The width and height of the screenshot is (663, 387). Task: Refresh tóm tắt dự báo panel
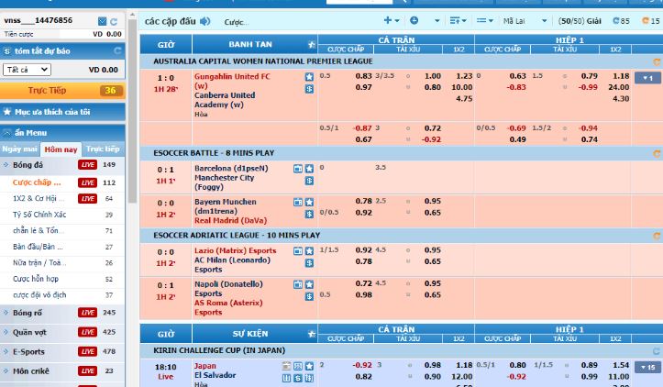point(117,50)
